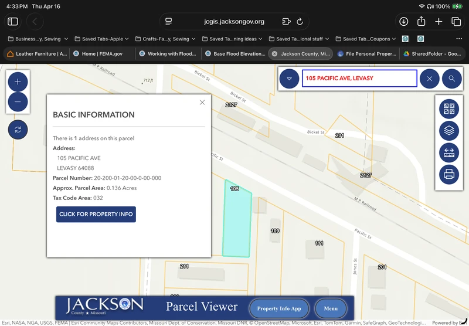Click the jcgis.jacksongov.org address bar
The image size is (469, 326).
[234, 22]
